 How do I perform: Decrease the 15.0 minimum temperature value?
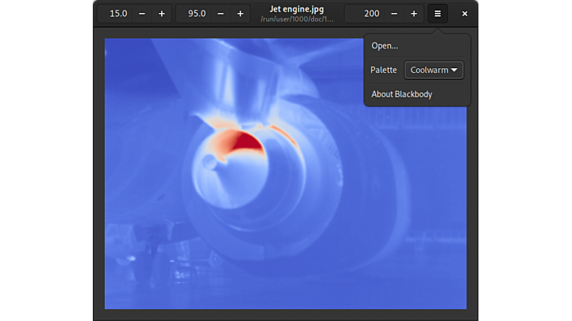tap(141, 14)
